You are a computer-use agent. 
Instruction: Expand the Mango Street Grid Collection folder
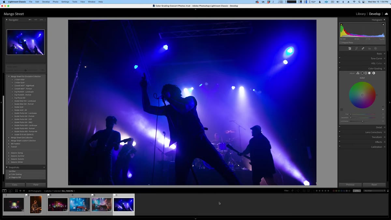9,138
